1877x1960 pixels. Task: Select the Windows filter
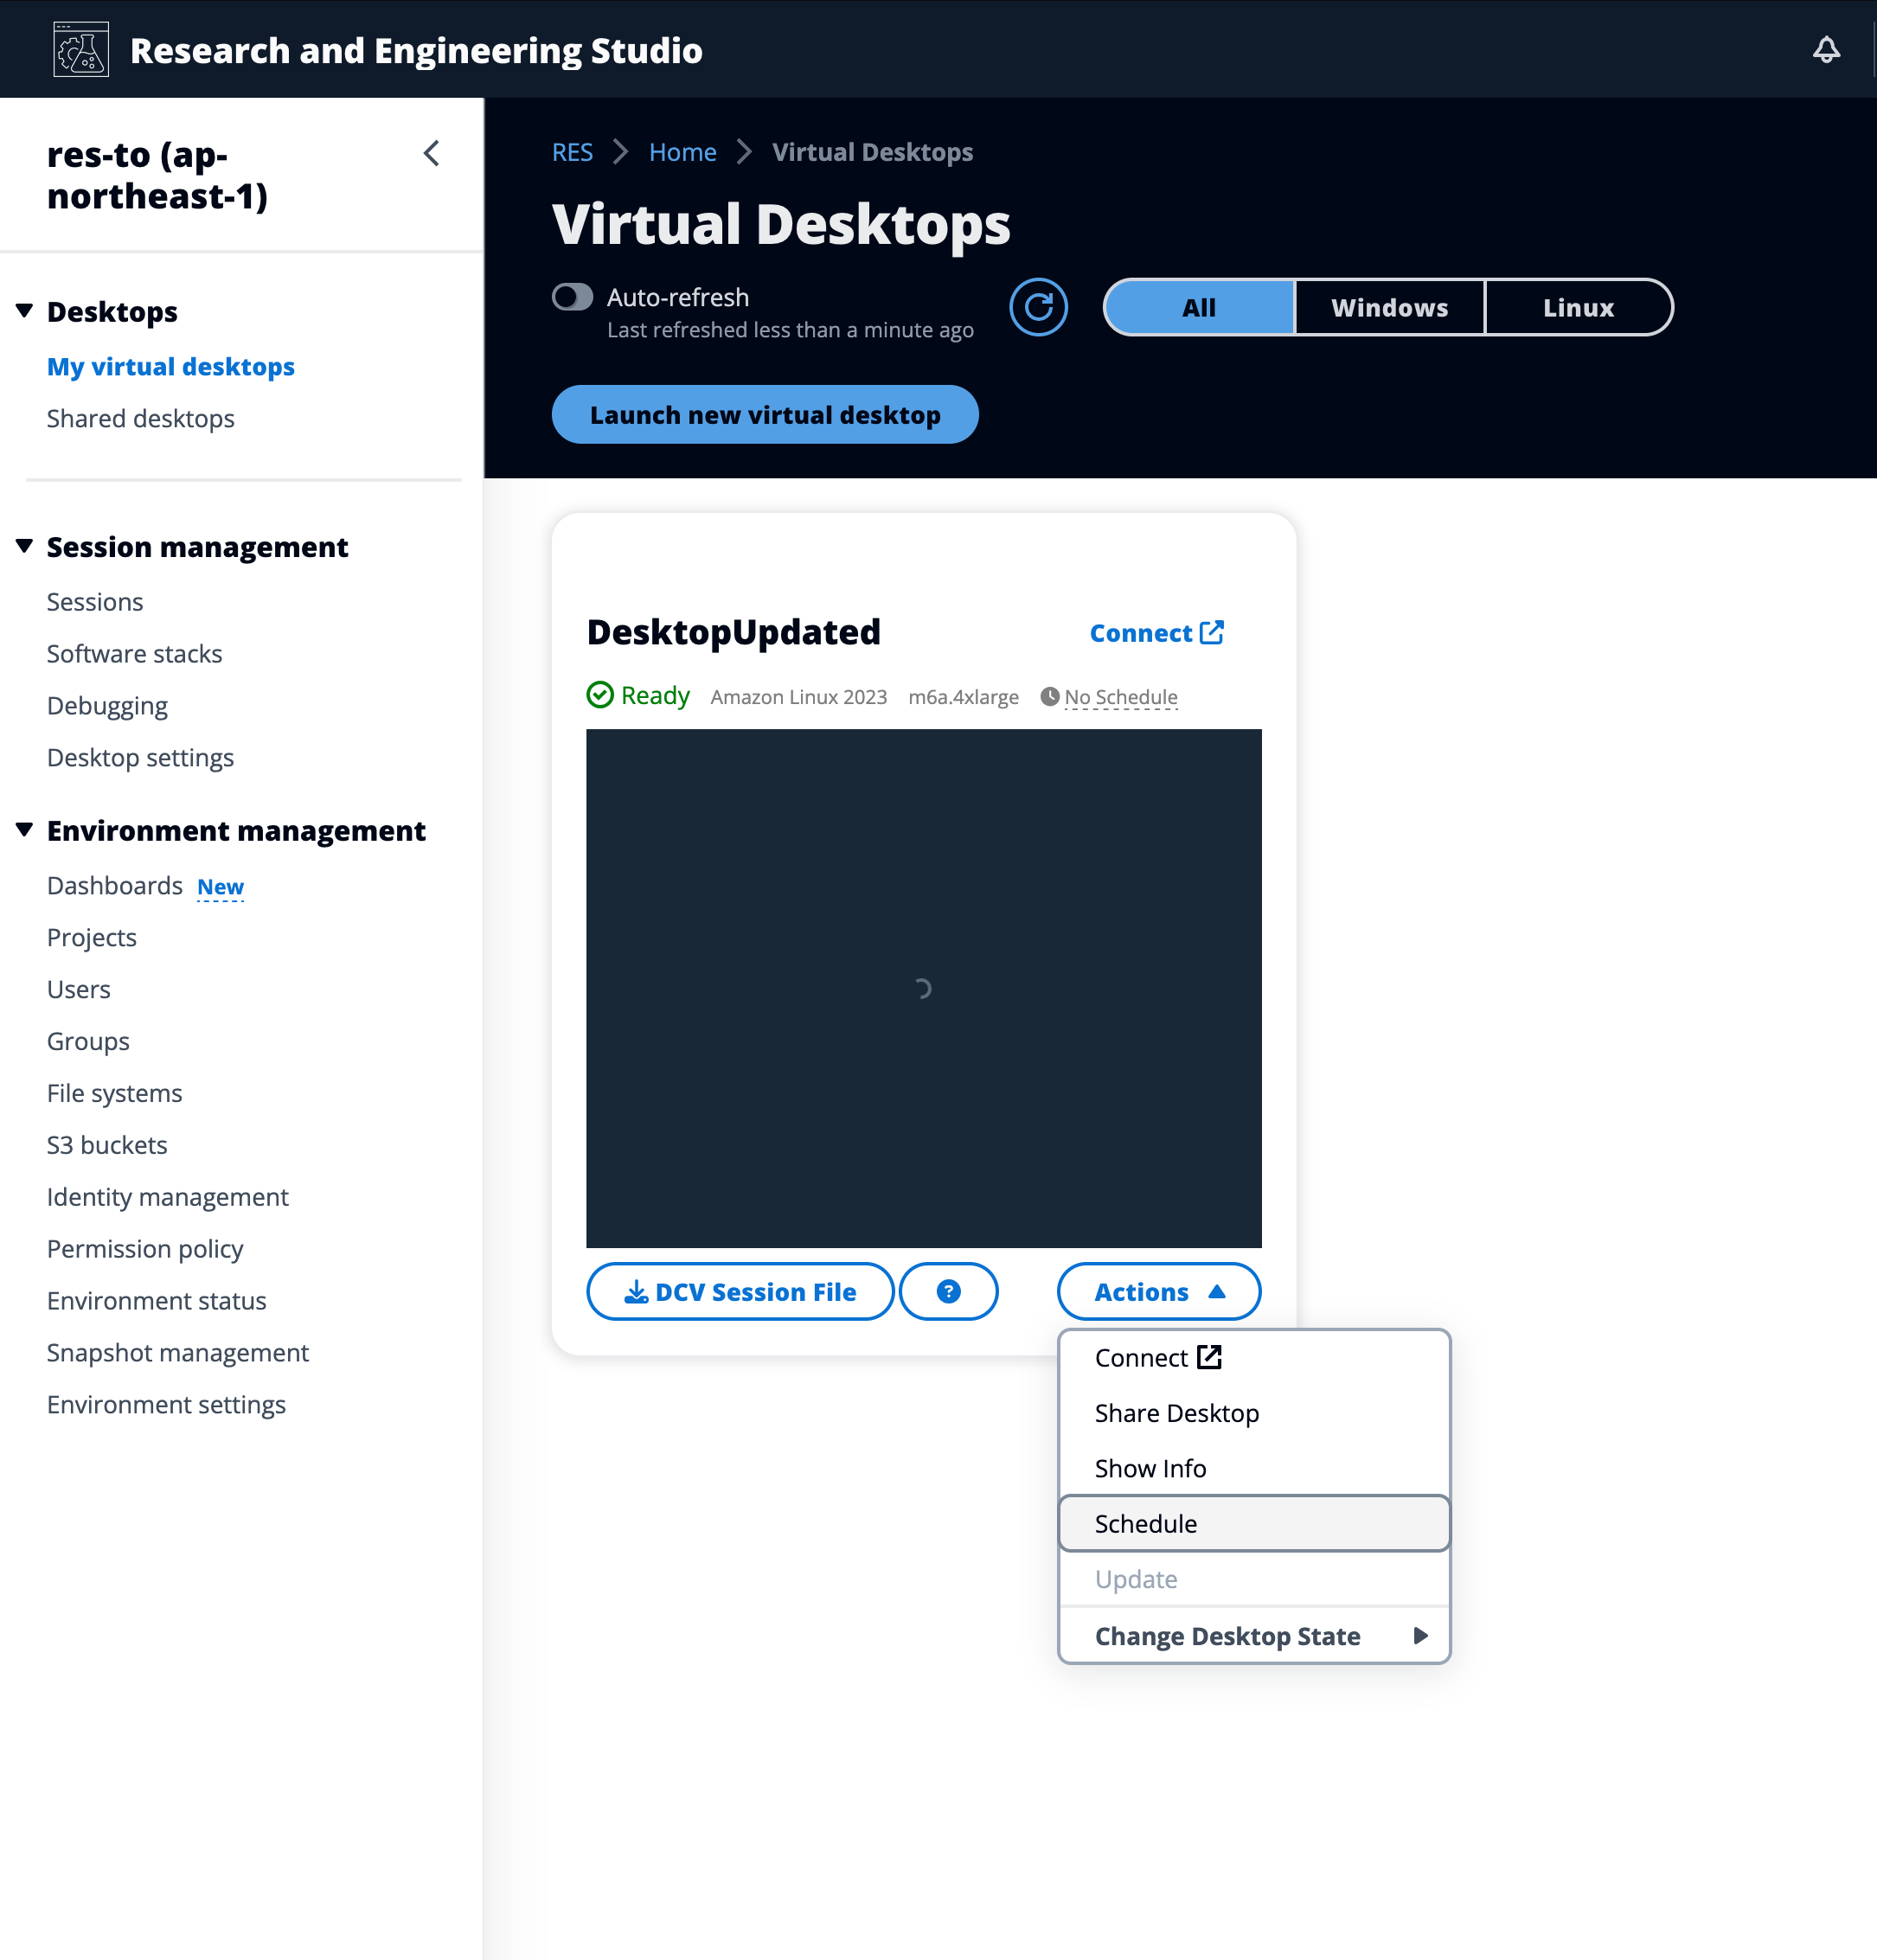pyautogui.click(x=1389, y=307)
